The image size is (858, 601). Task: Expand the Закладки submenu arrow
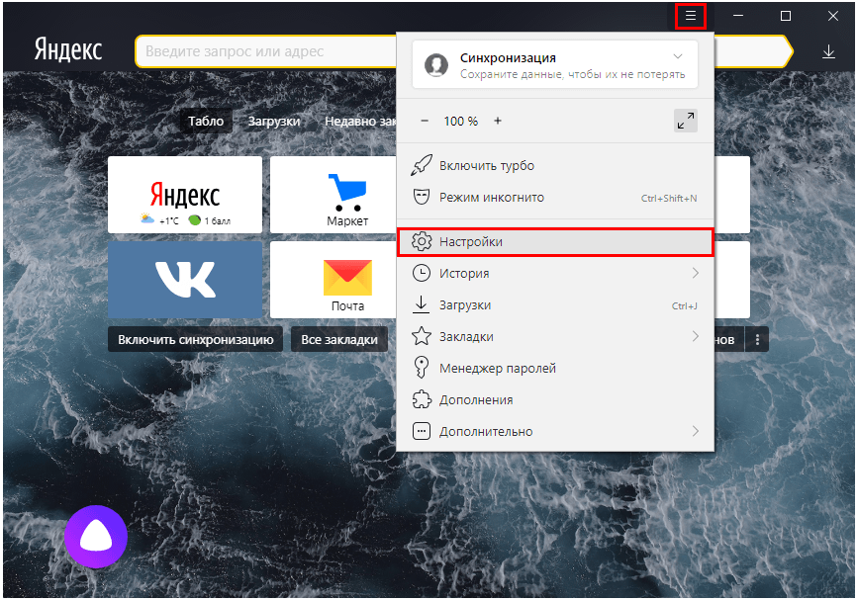[696, 336]
